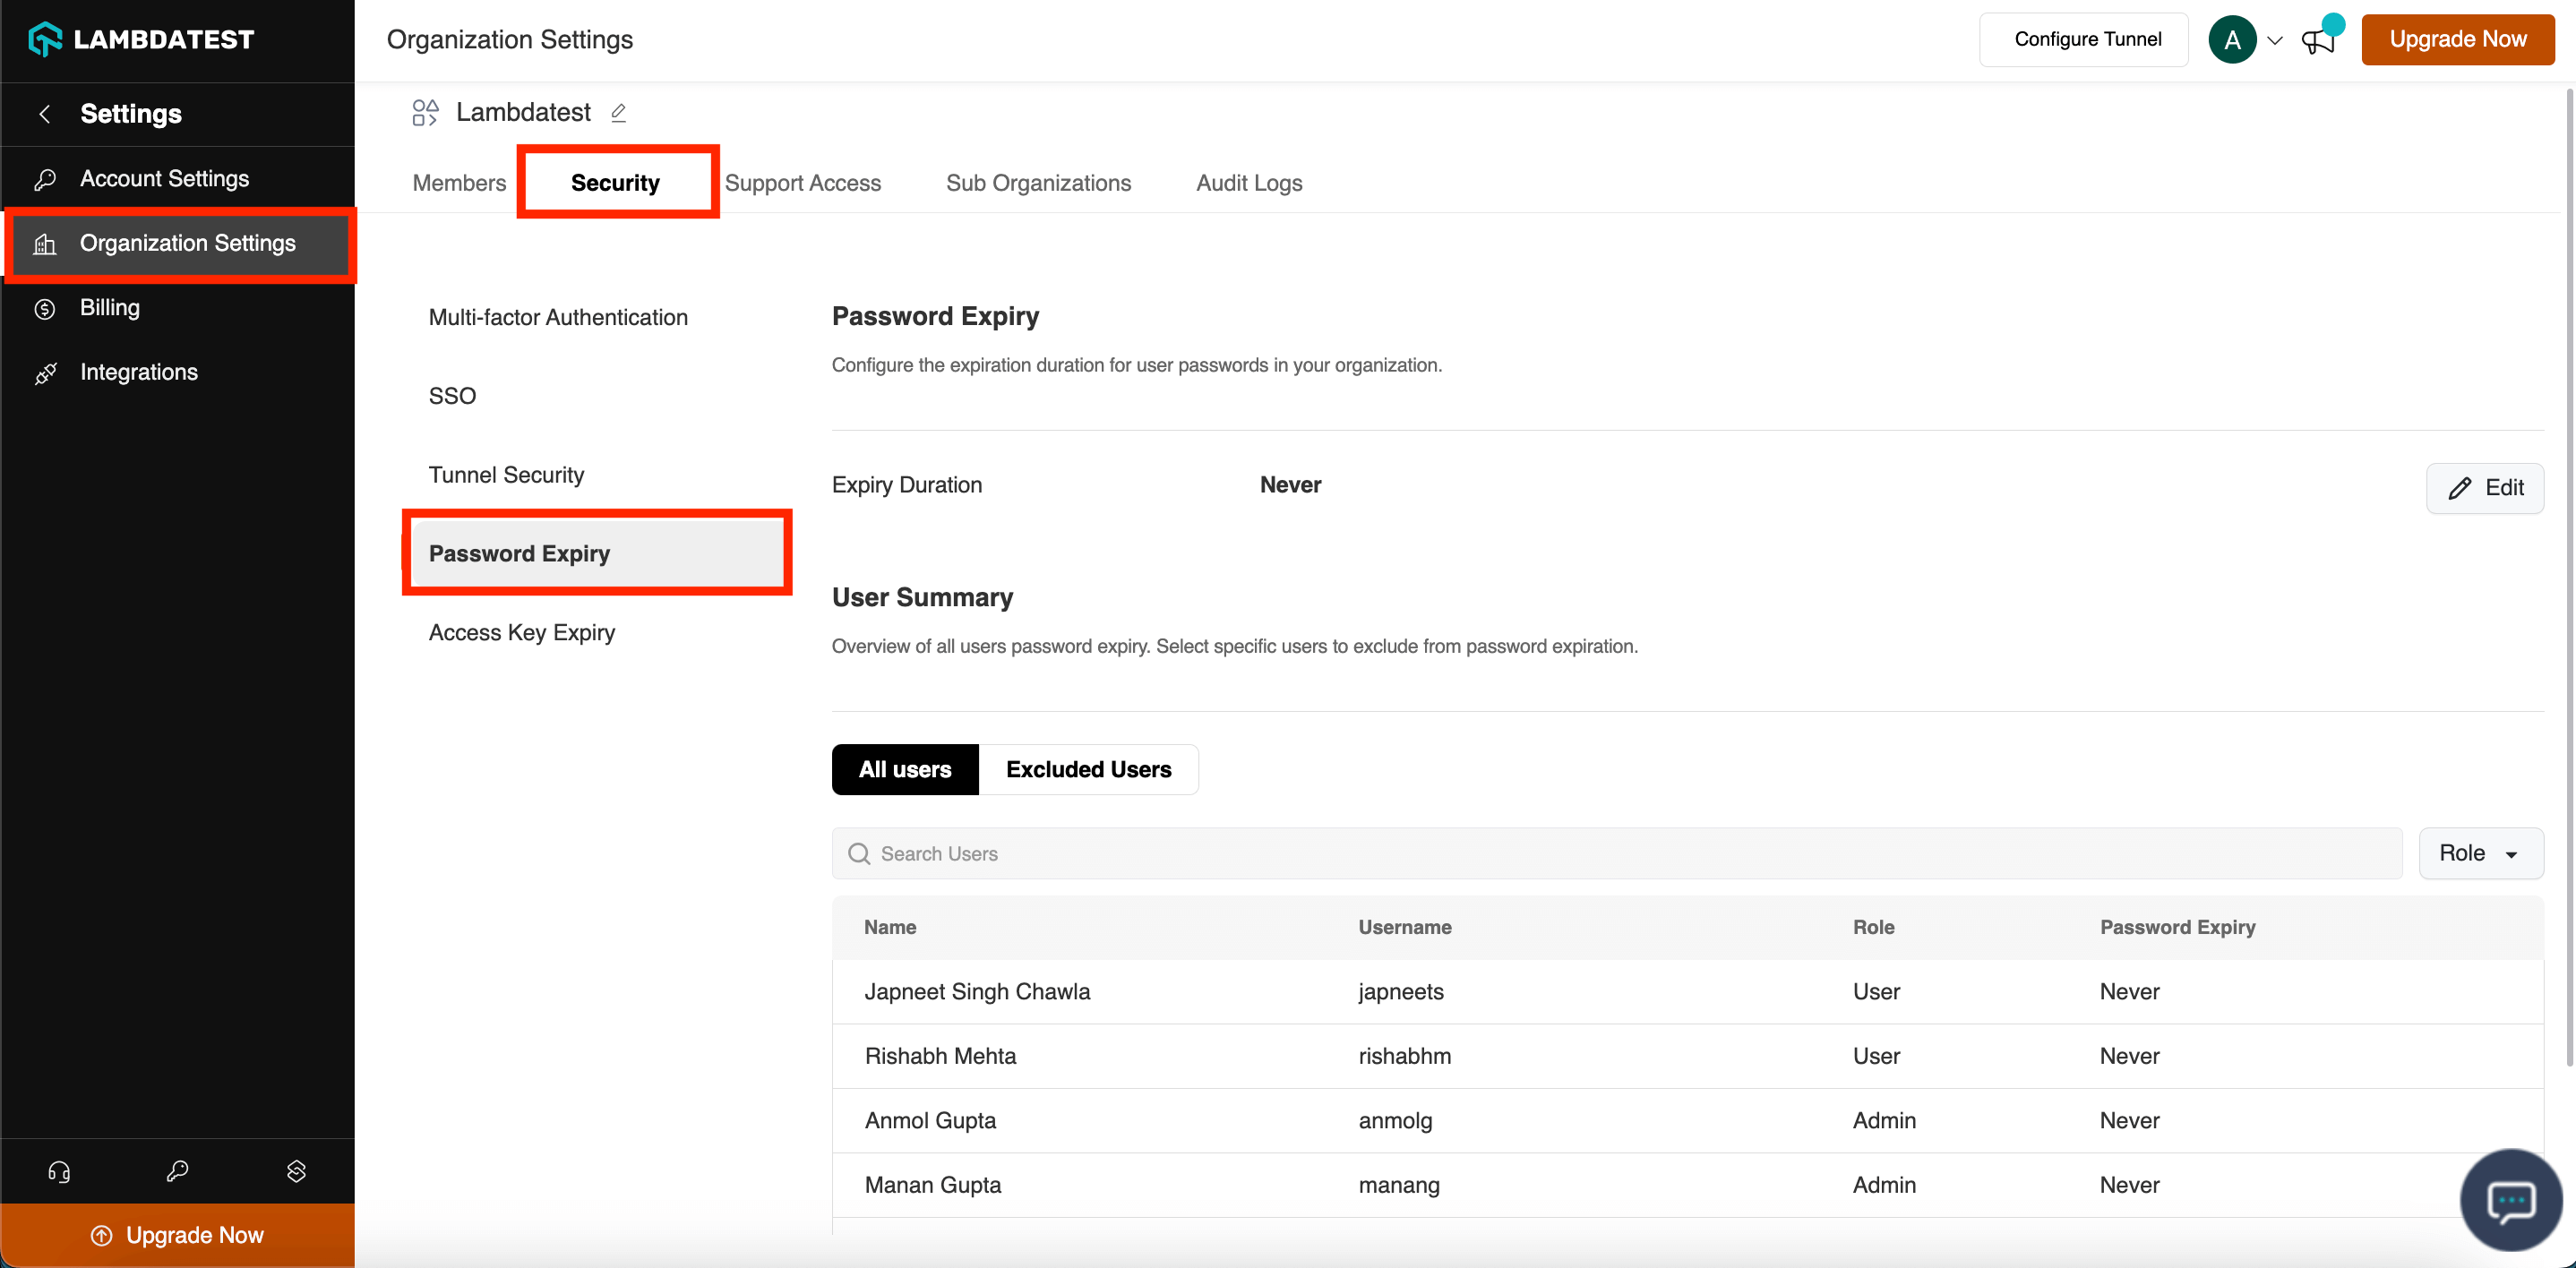Click the Edit expiry duration button

[x=2484, y=487]
